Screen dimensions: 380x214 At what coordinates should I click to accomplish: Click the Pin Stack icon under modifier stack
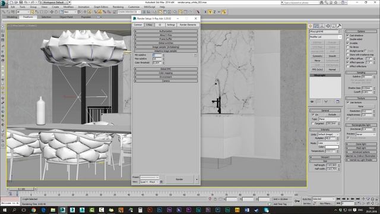312,102
